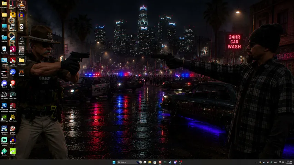Open Task View on taskbar
The height and width of the screenshot is (165, 294).
[x=145, y=162]
